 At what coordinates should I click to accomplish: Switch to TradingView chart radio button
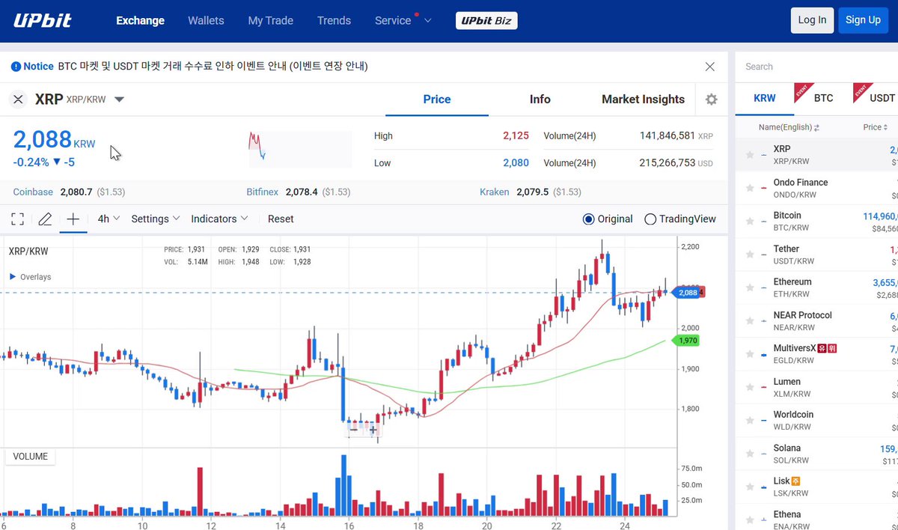650,219
